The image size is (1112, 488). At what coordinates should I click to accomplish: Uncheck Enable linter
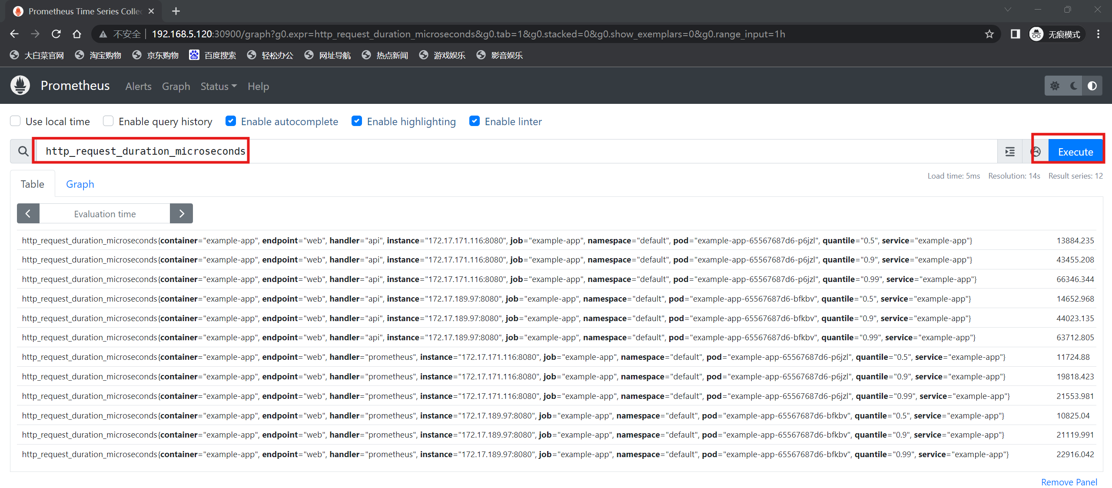click(x=475, y=121)
